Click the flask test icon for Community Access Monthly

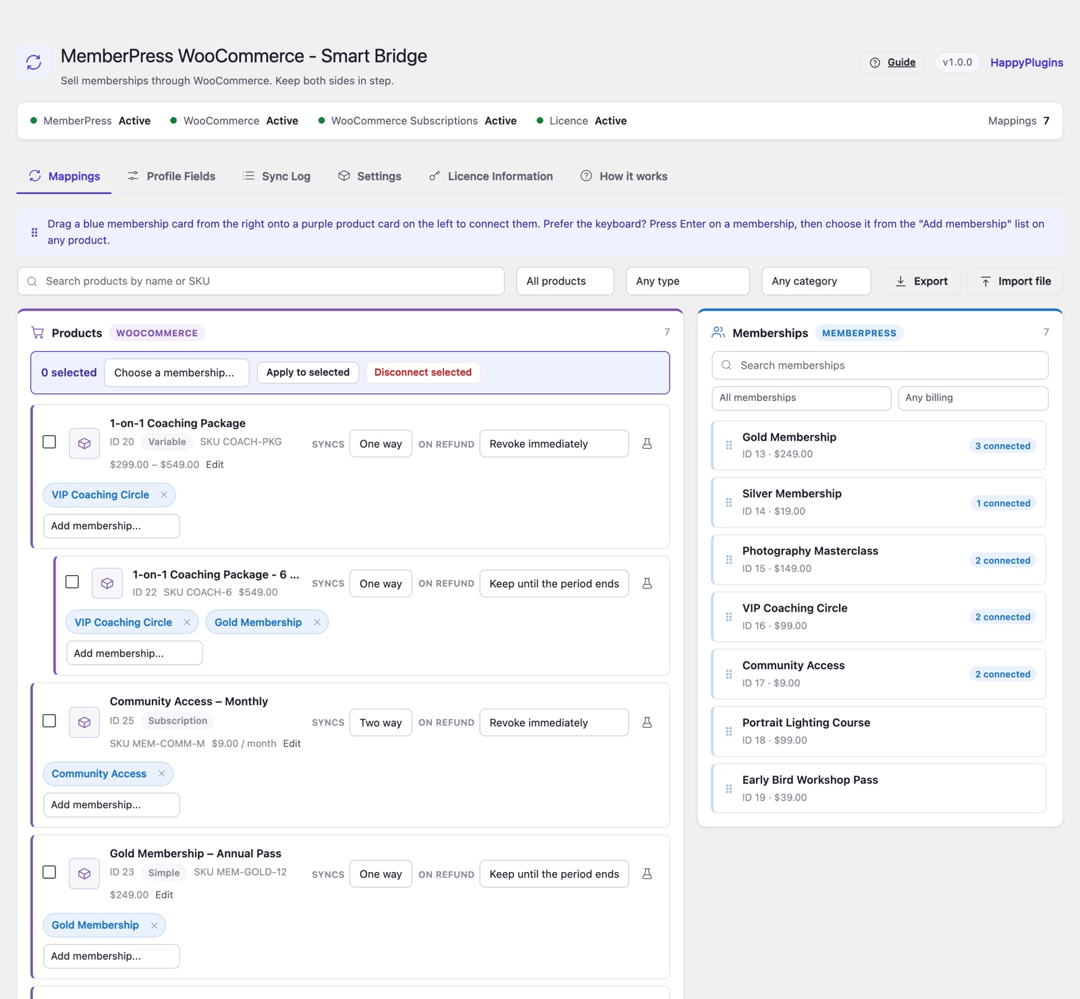(647, 722)
